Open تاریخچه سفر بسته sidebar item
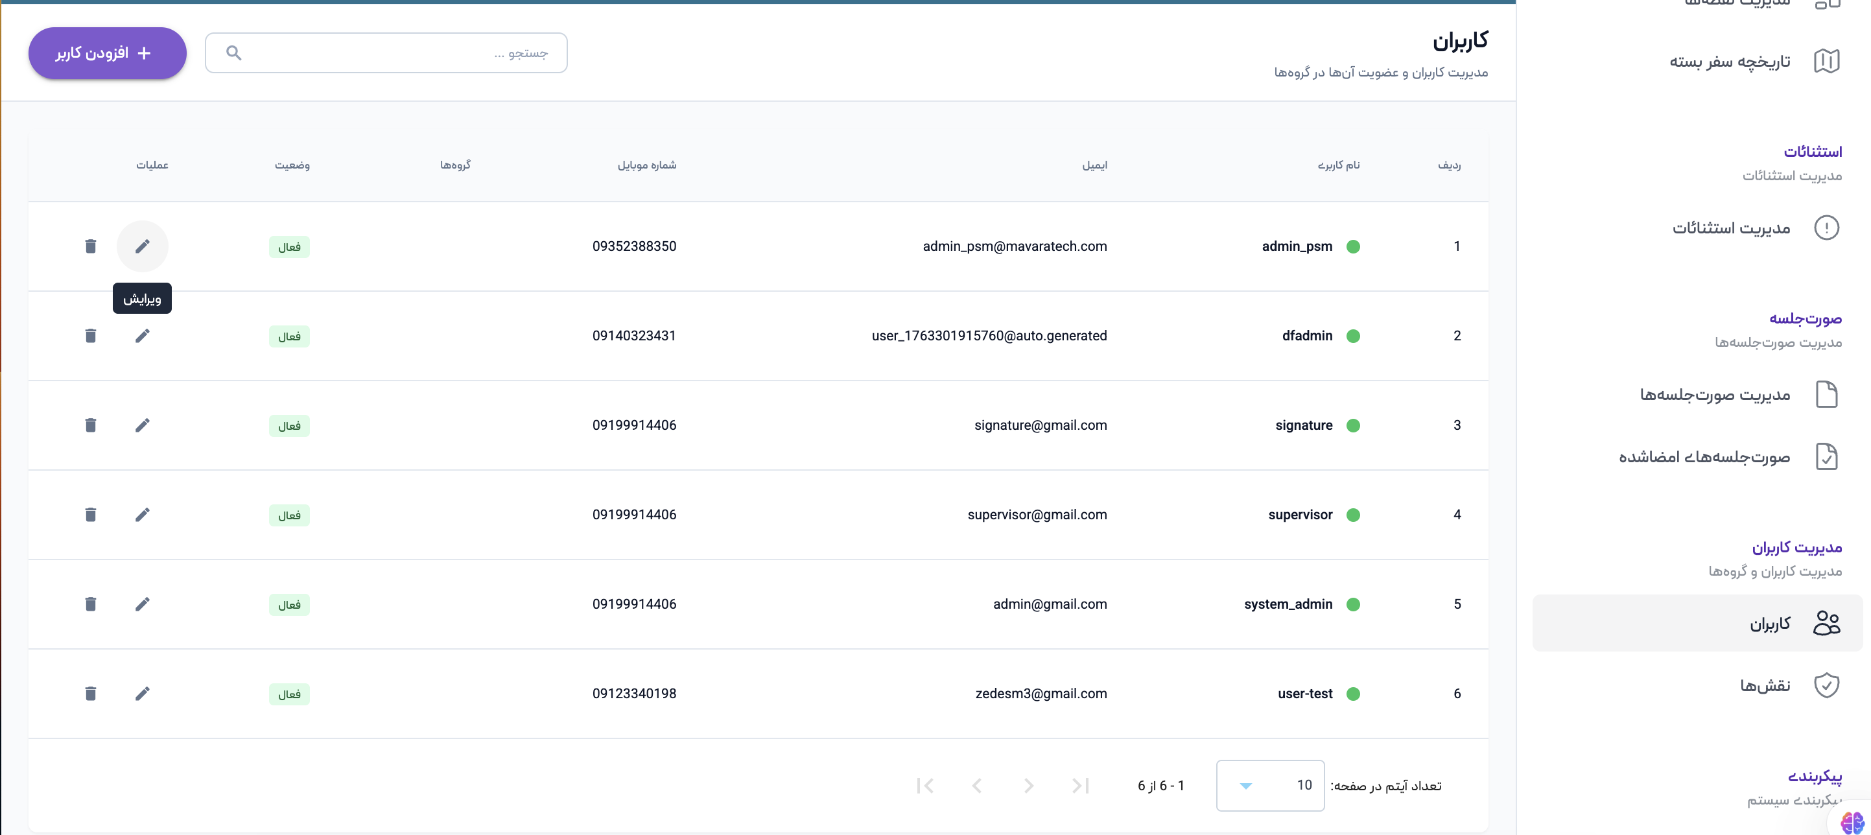This screenshot has width=1871, height=835. point(1730,61)
